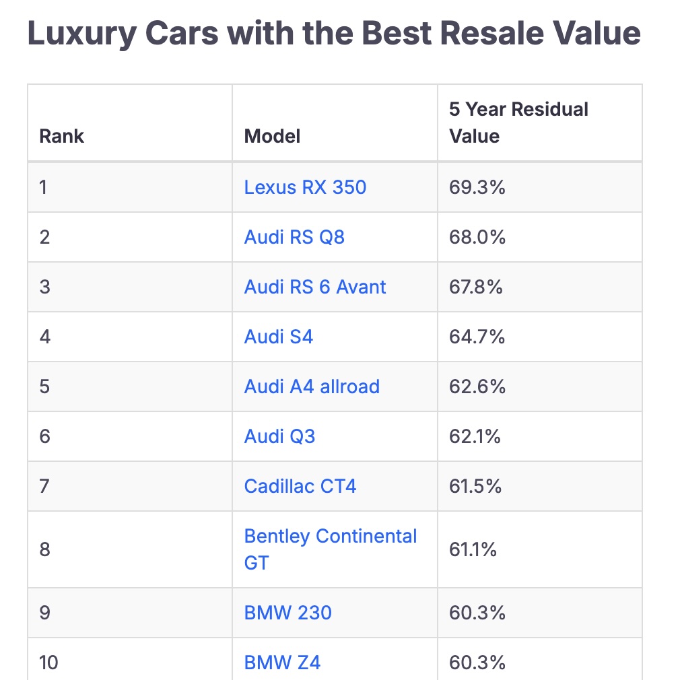This screenshot has height=680, width=680.
Task: Click the Bentley Continental GT link
Action: pos(330,537)
